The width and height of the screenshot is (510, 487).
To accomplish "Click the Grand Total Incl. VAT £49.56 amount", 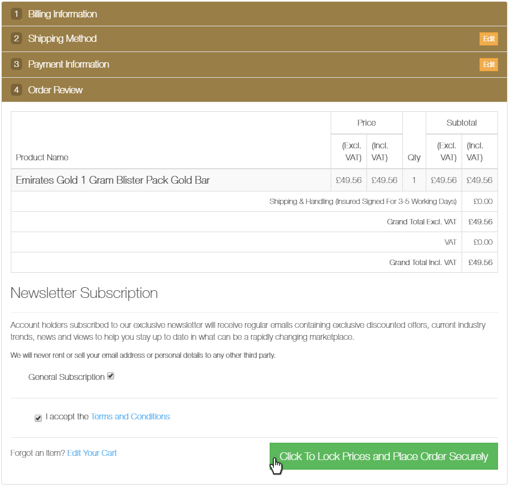I will coord(480,263).
